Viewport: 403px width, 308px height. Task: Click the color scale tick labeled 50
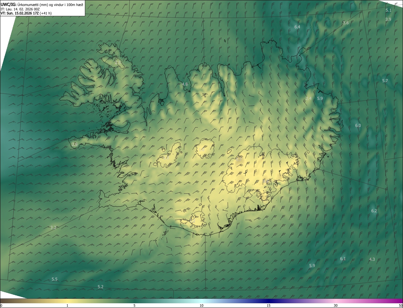pyautogui.click(x=401, y=306)
